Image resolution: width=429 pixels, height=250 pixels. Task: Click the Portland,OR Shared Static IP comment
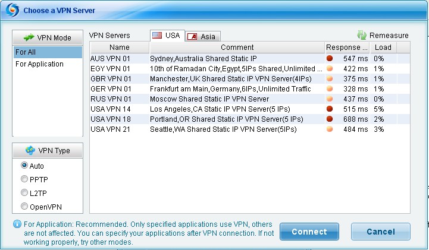pyautogui.click(x=227, y=119)
